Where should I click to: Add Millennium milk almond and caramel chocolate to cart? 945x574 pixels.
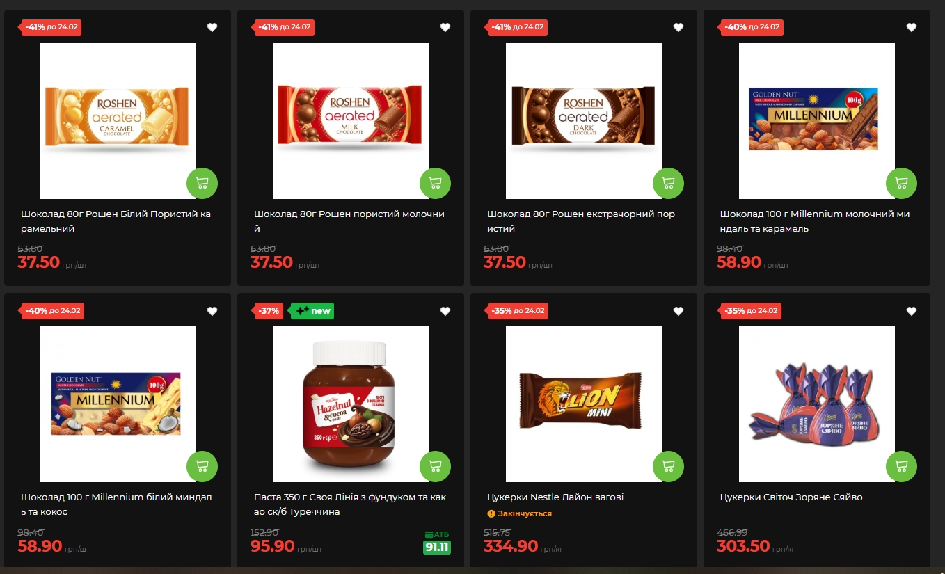pyautogui.click(x=901, y=183)
